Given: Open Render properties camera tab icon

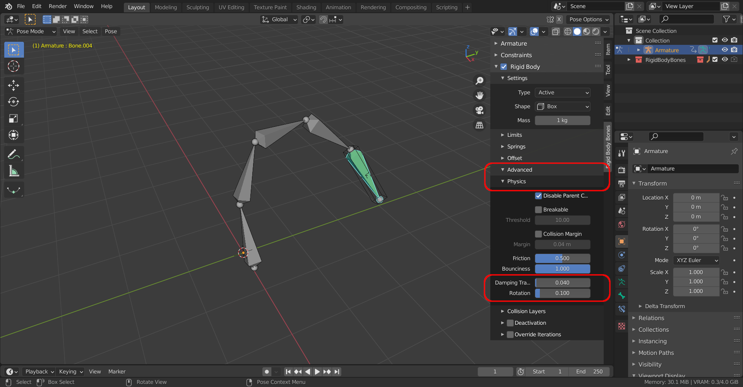Looking at the screenshot, I should (x=621, y=170).
